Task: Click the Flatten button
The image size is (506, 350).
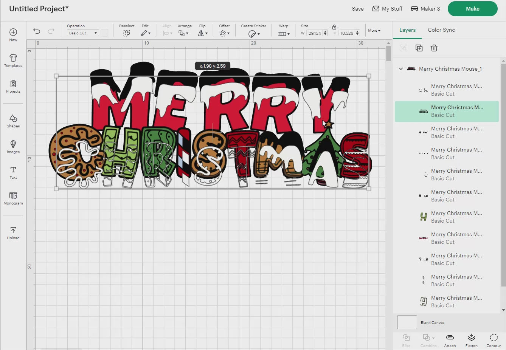Action: [x=472, y=340]
